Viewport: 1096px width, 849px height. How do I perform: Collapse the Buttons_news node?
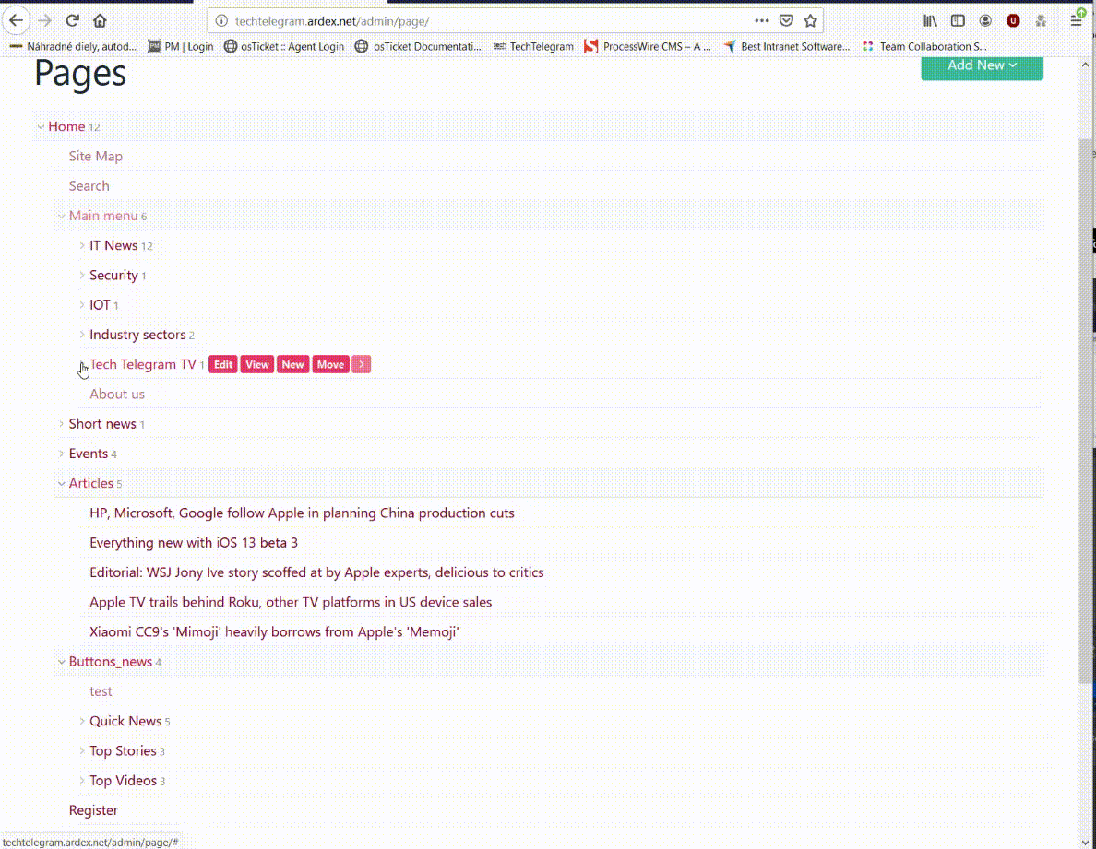(62, 662)
